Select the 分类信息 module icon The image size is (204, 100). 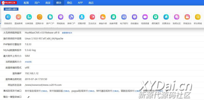coord(29,17)
